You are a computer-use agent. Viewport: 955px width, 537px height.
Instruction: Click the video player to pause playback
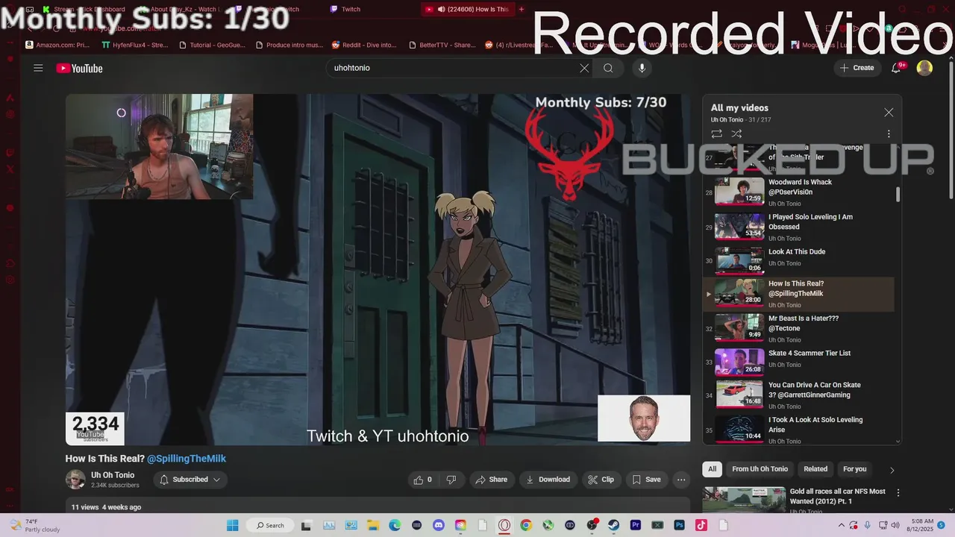coord(378,269)
